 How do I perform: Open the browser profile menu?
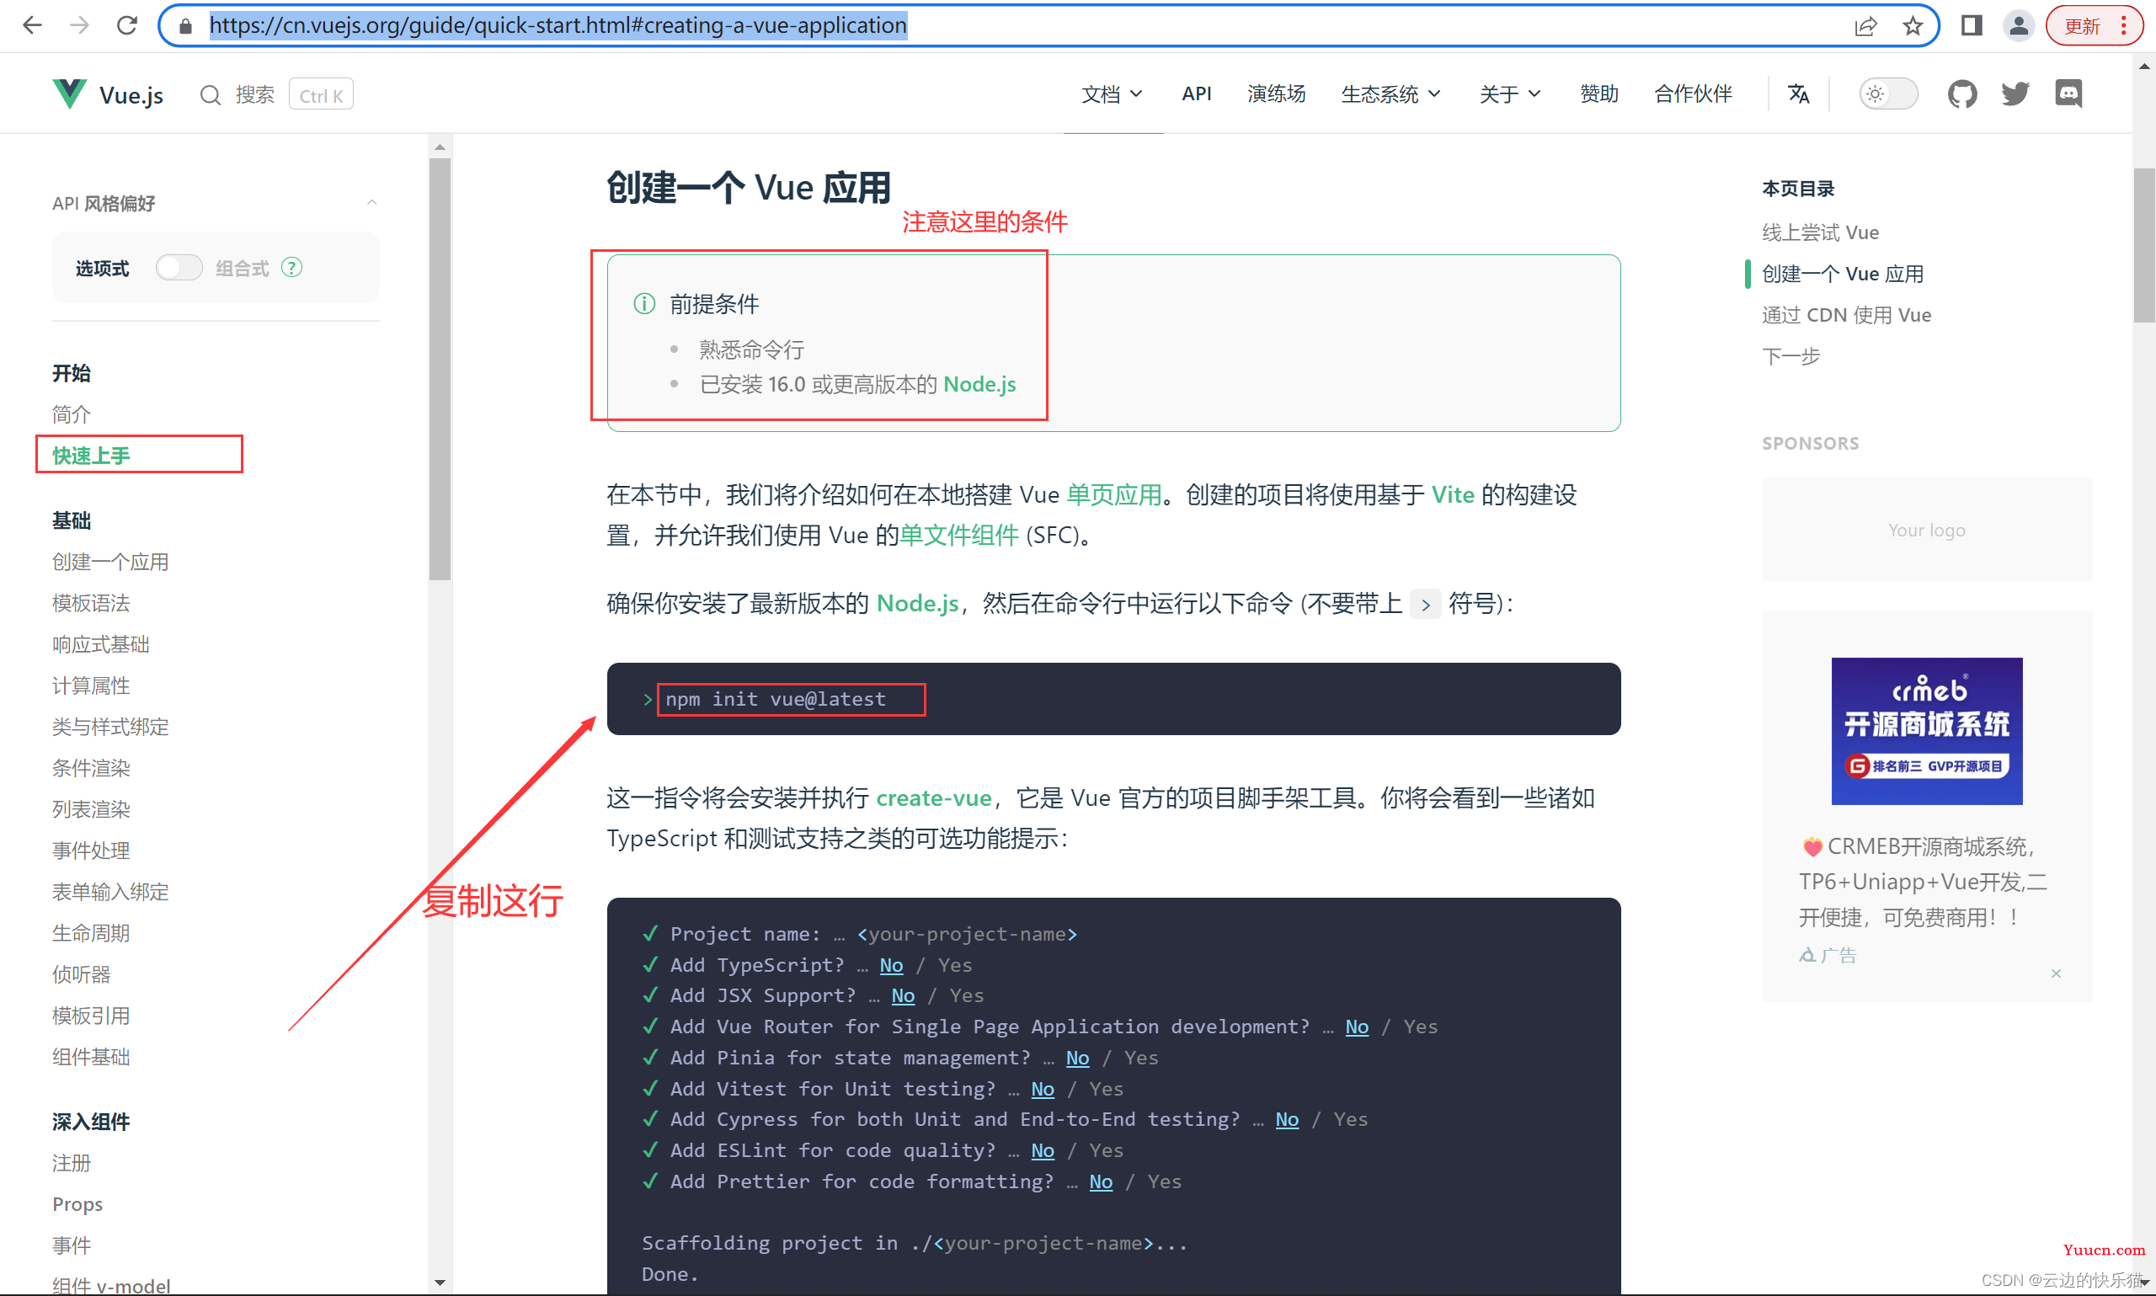pos(2019,25)
